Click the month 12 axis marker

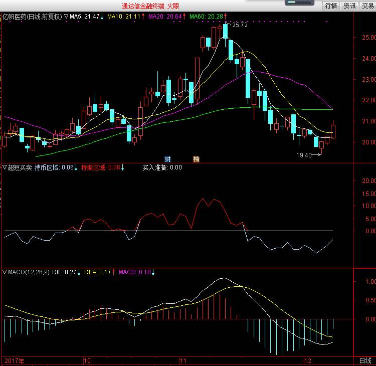pyautogui.click(x=308, y=360)
